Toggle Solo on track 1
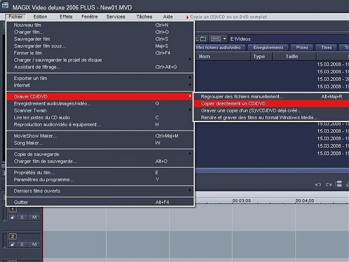 click(22, 218)
